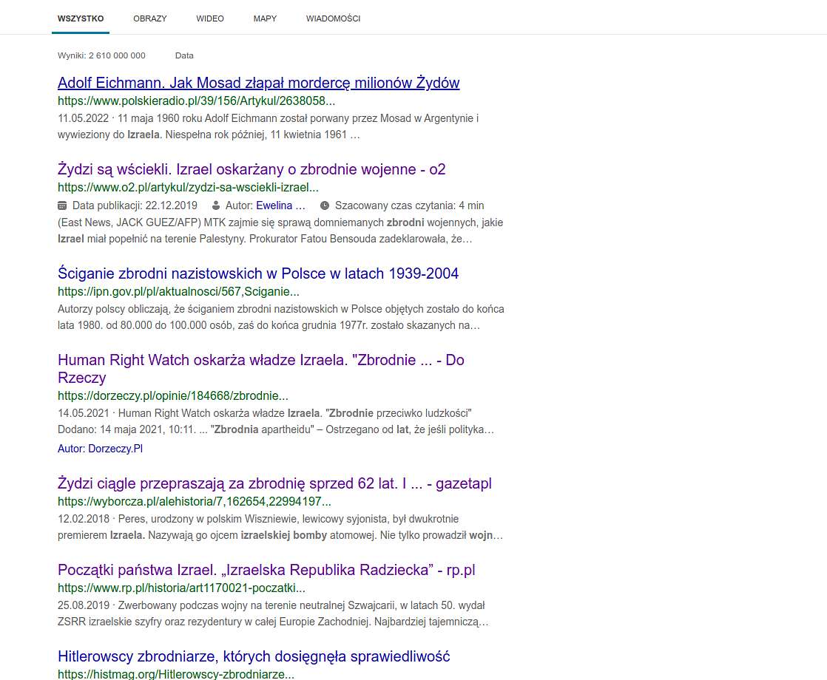Open the WIADOMOŚCI tab

(x=334, y=18)
